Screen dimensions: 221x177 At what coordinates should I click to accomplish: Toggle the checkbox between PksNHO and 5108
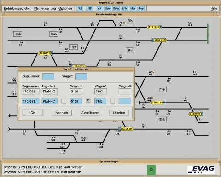point(64,101)
